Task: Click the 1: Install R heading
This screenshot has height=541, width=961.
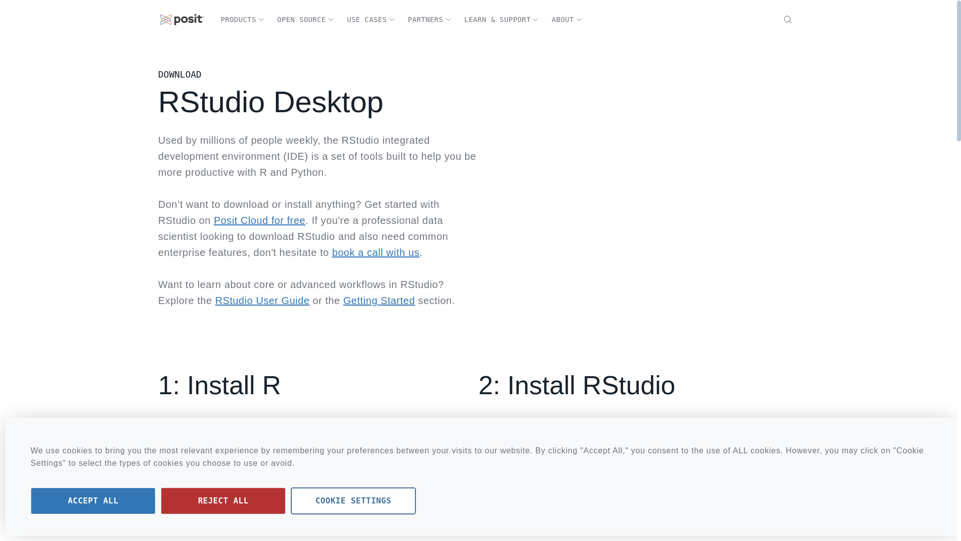Action: click(x=219, y=385)
